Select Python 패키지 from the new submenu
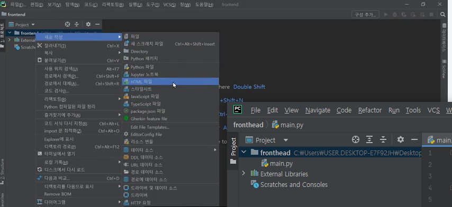This screenshot has width=452, height=207. [170, 59]
